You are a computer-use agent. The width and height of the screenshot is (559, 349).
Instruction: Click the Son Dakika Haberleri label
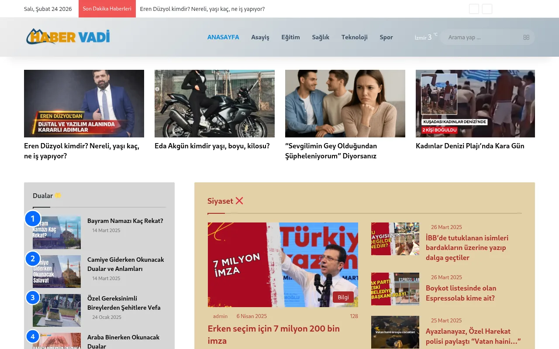click(107, 9)
